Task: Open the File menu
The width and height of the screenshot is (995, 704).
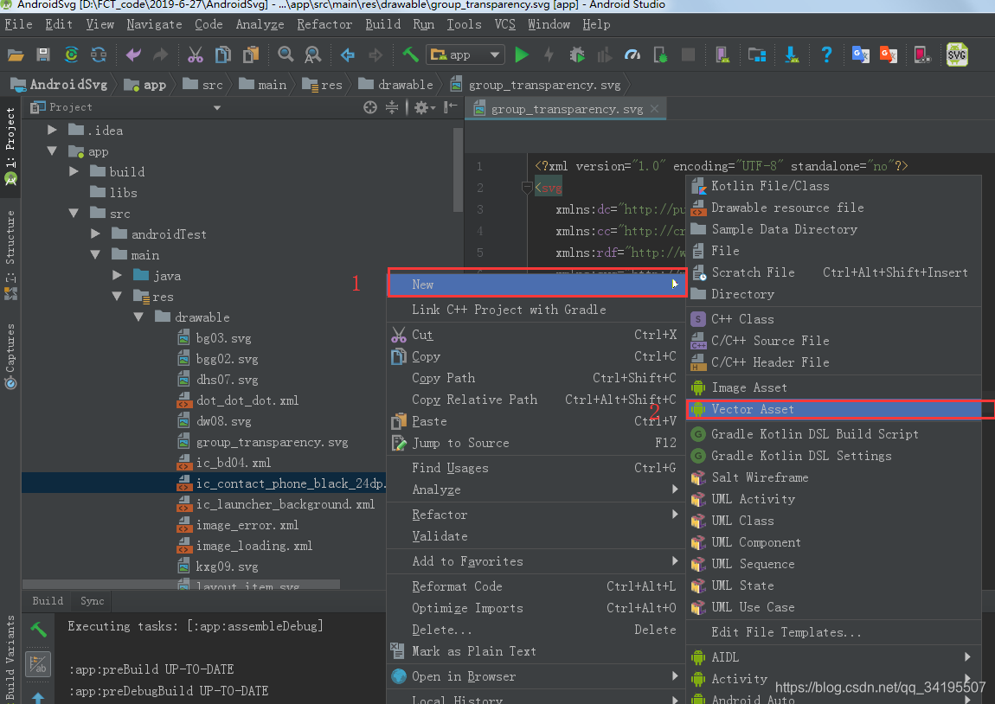Action: (x=18, y=24)
